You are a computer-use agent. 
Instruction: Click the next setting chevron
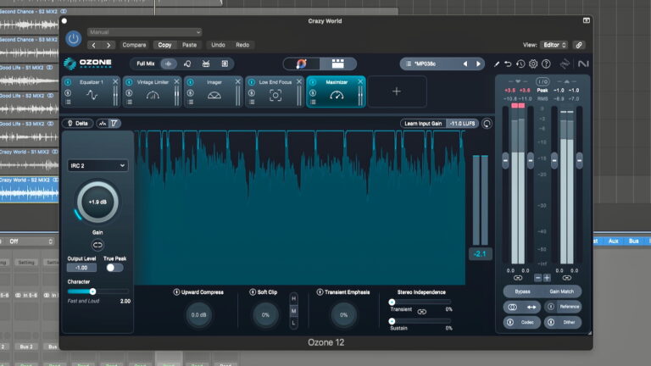click(x=108, y=45)
